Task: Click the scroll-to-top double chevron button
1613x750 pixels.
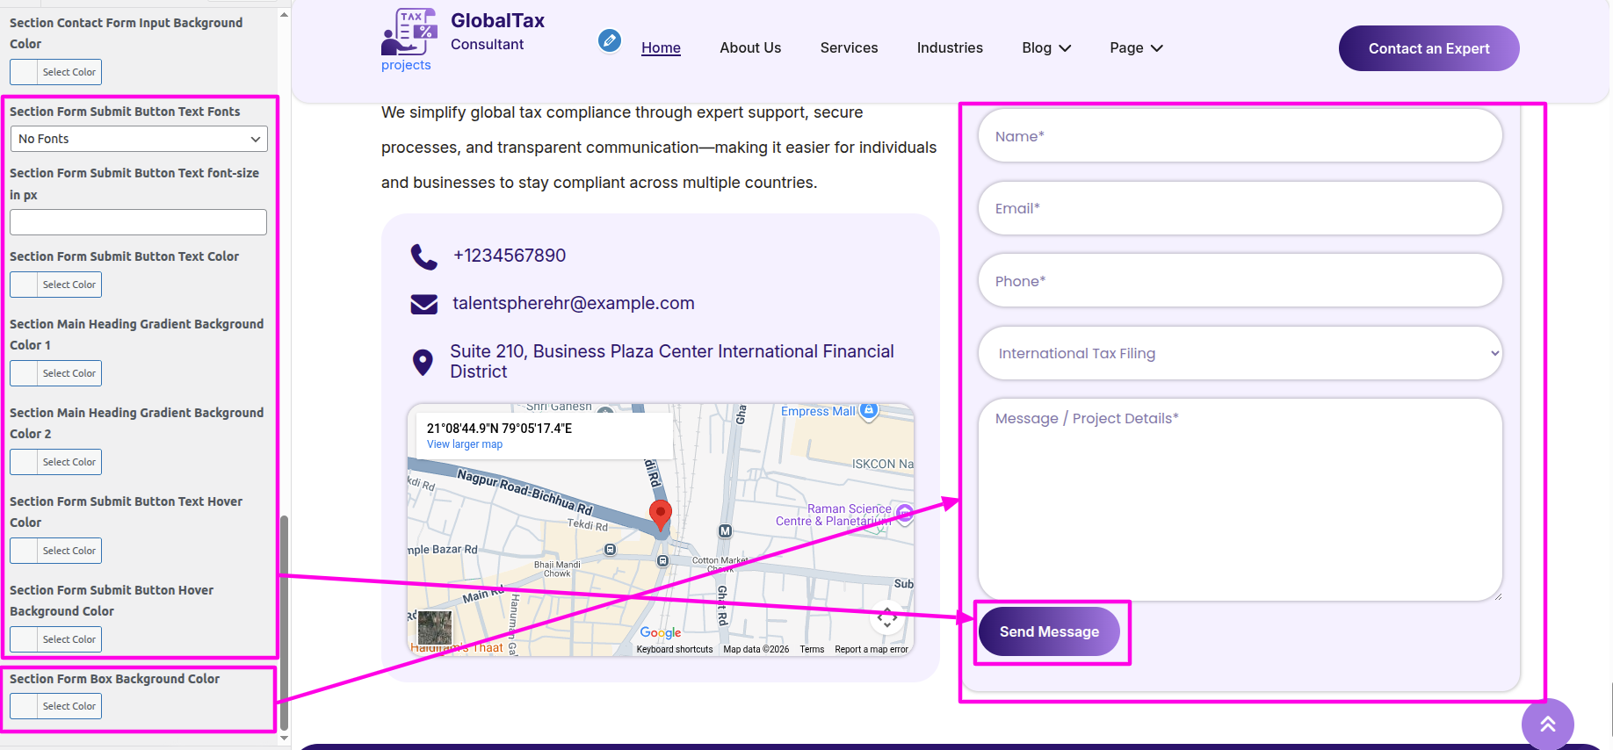Action: click(1547, 724)
